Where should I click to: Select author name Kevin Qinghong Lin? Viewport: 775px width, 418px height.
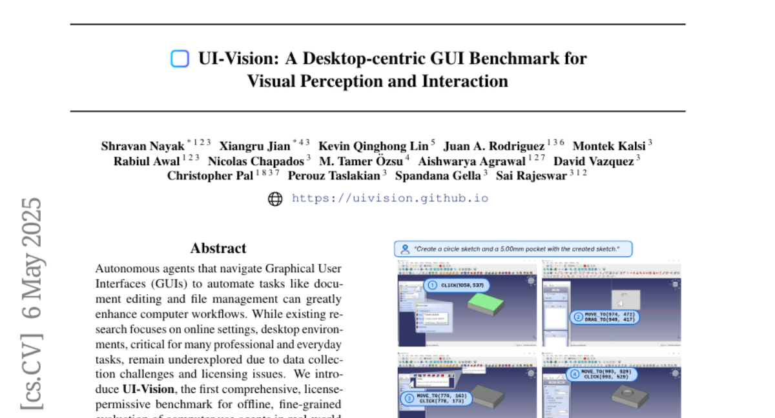373,146
